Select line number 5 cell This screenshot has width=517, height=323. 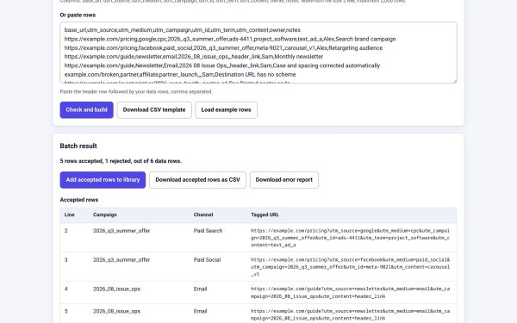[x=66, y=311]
